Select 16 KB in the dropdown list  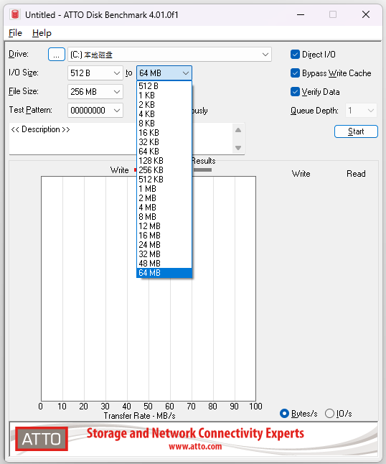[164, 133]
